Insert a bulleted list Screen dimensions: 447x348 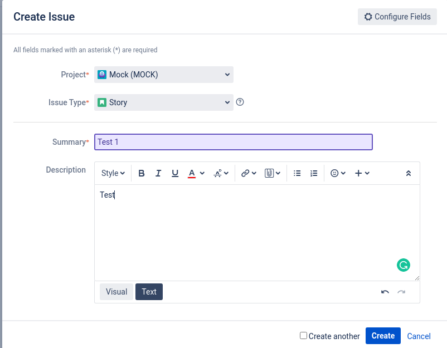pos(297,173)
